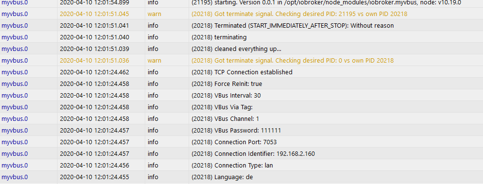This screenshot has height=184, width=483.
Task: Click the myvbus.0 link in the TCP Connection row
Action: coord(15,72)
